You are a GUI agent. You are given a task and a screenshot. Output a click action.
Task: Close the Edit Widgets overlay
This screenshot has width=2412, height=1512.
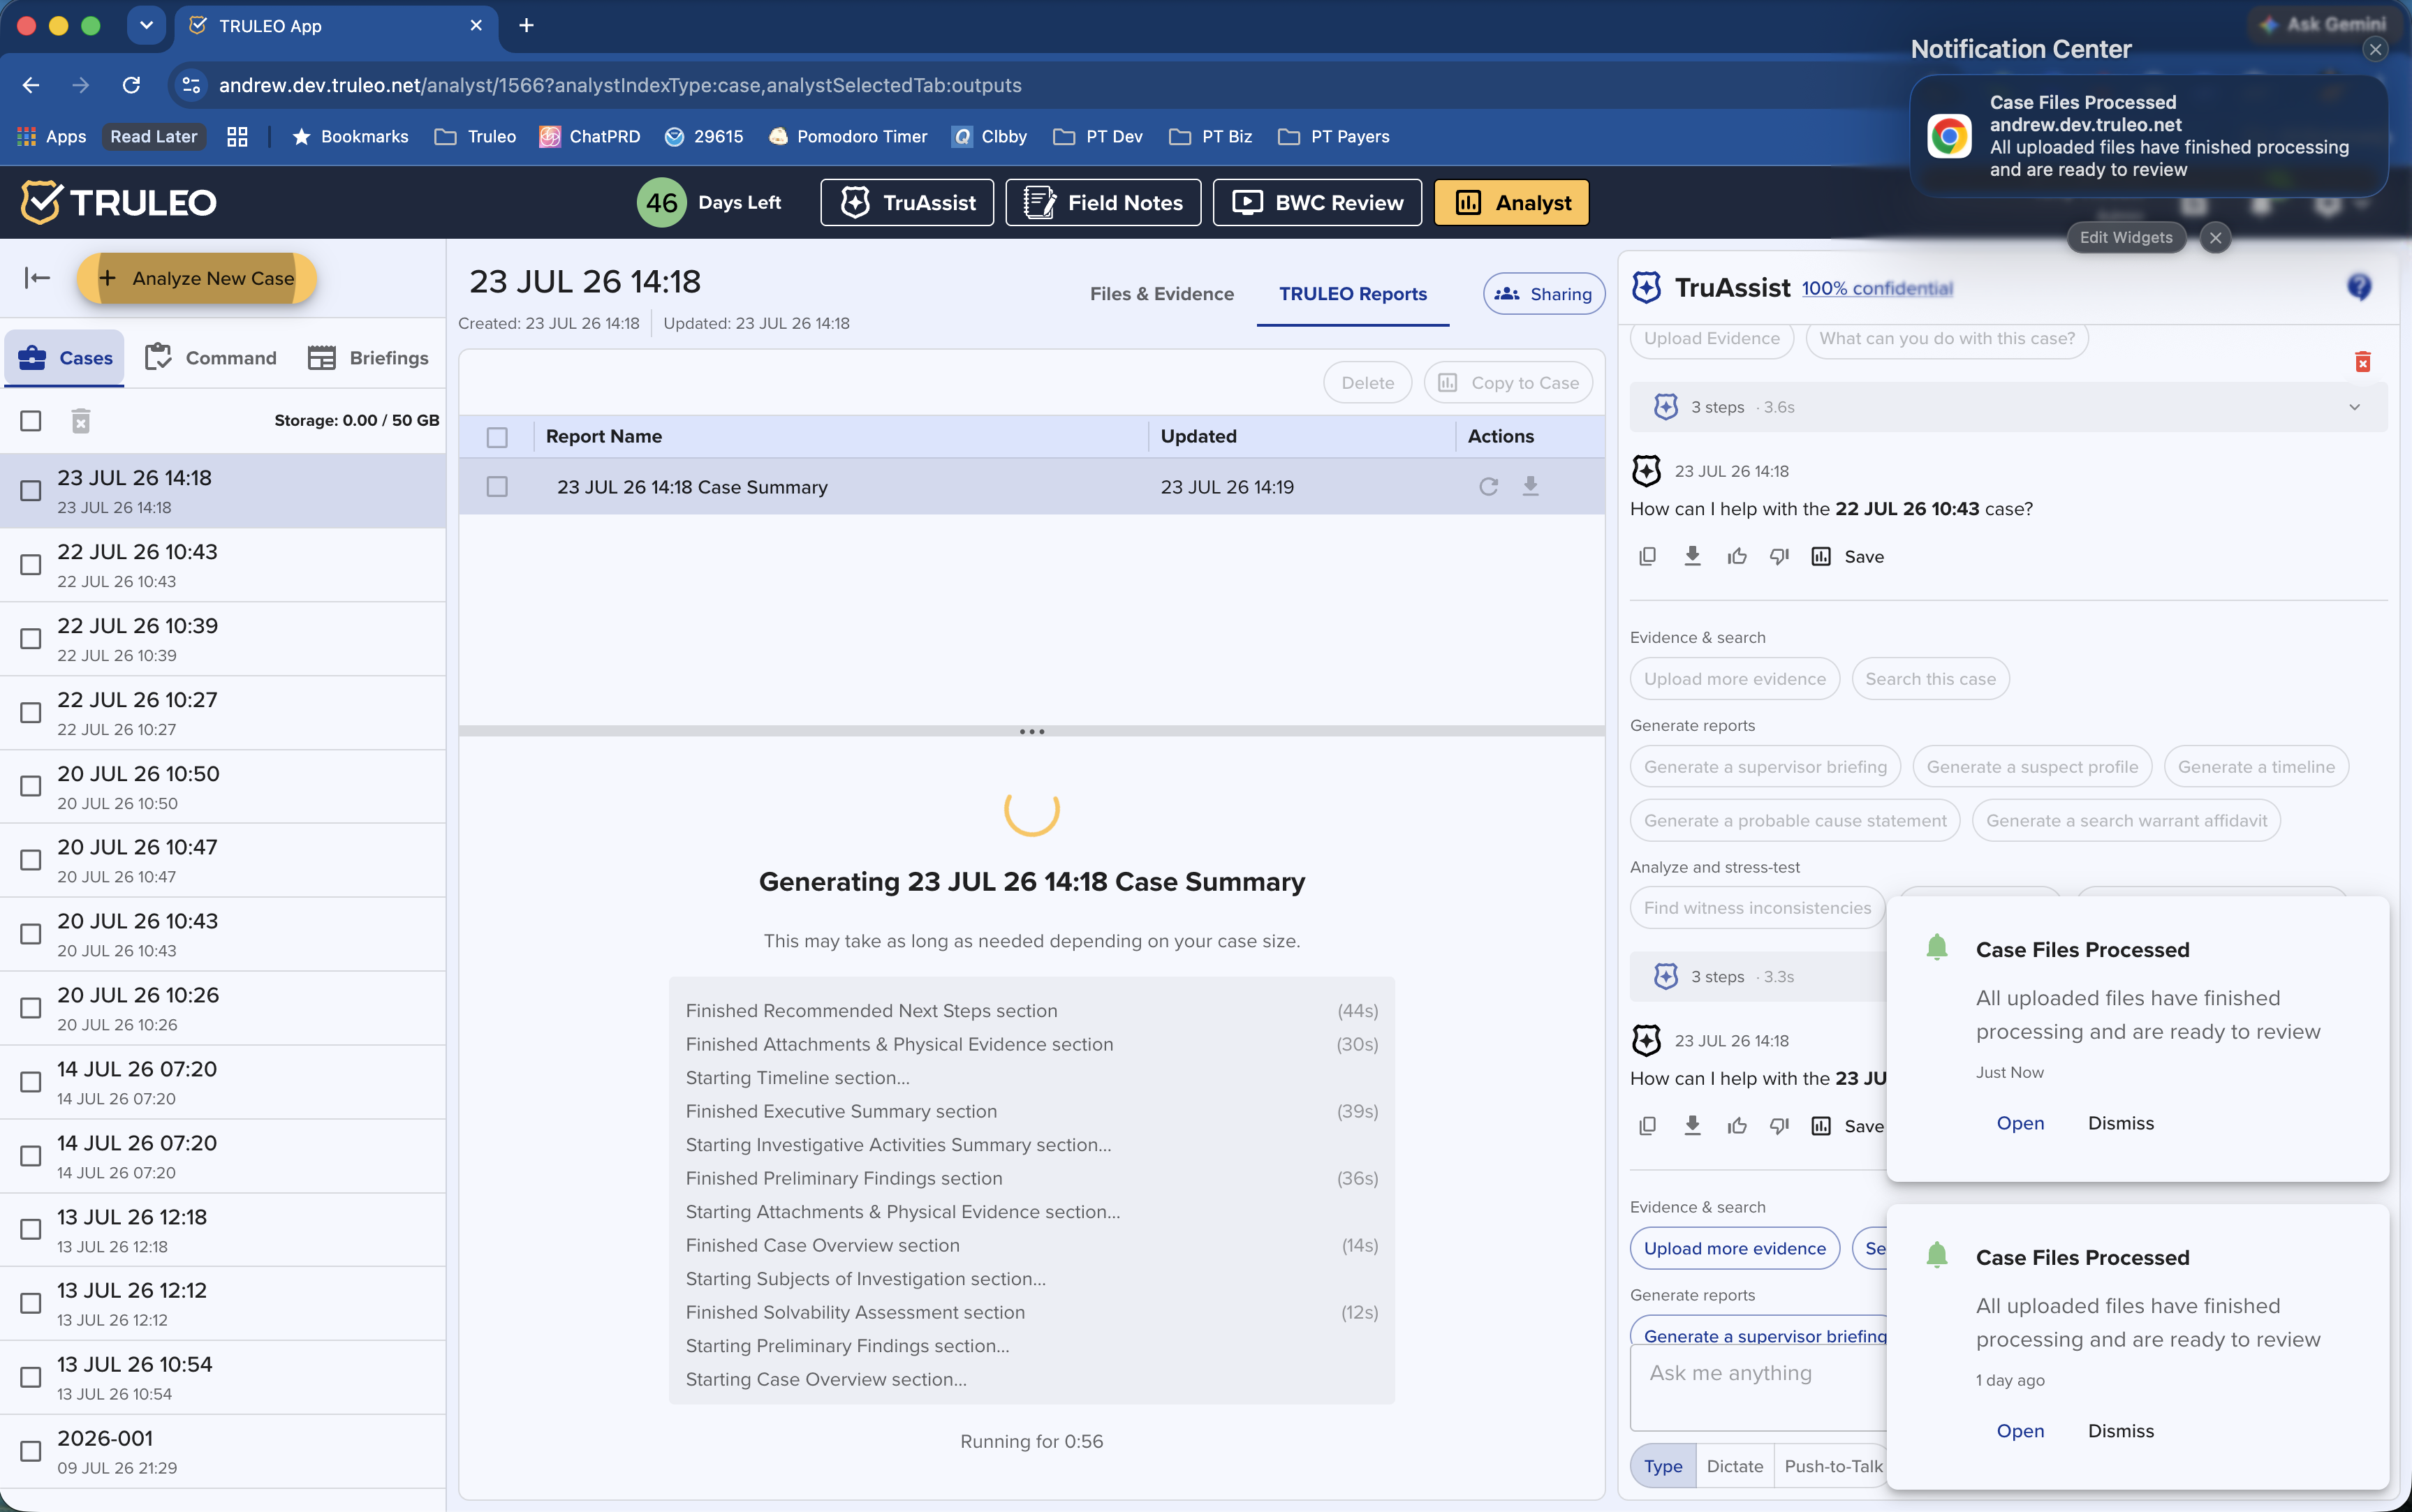click(x=2216, y=238)
